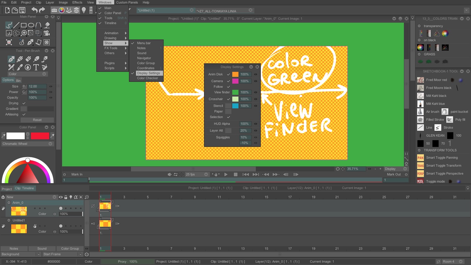Open the Effects menu
The image size is (471, 265).
pyautogui.click(x=77, y=2)
